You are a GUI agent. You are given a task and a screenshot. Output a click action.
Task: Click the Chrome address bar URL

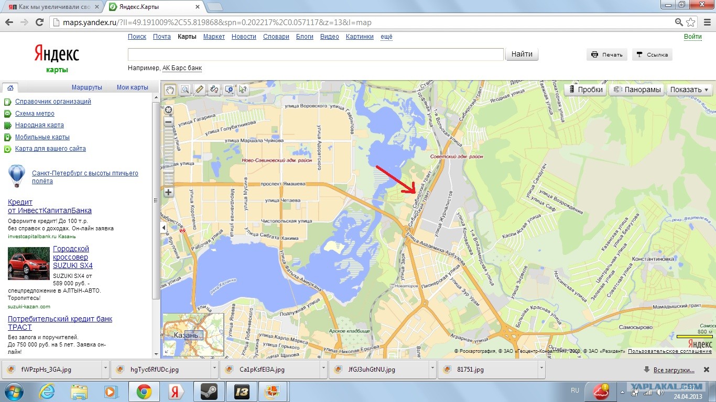pyautogui.click(x=217, y=23)
